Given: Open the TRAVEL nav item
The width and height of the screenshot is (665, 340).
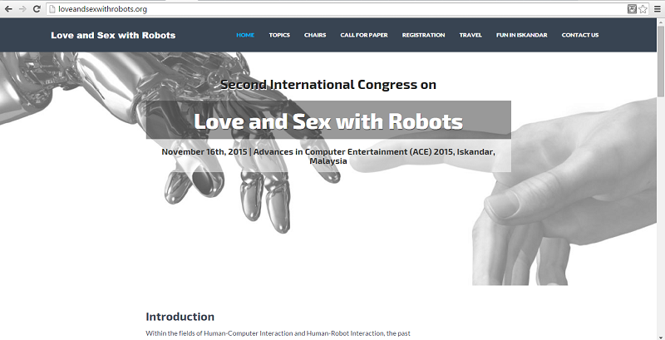Looking at the screenshot, I should (x=470, y=35).
